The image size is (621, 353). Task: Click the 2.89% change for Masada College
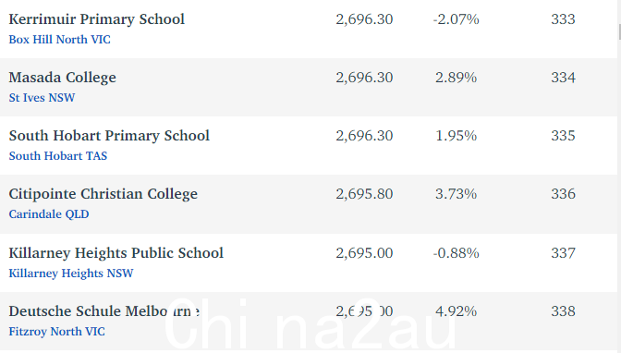click(456, 78)
